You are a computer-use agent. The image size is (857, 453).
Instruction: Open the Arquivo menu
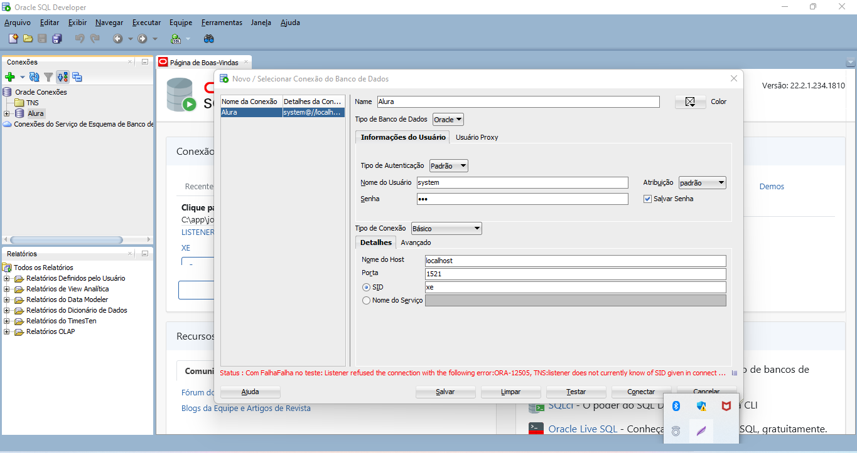click(x=18, y=23)
